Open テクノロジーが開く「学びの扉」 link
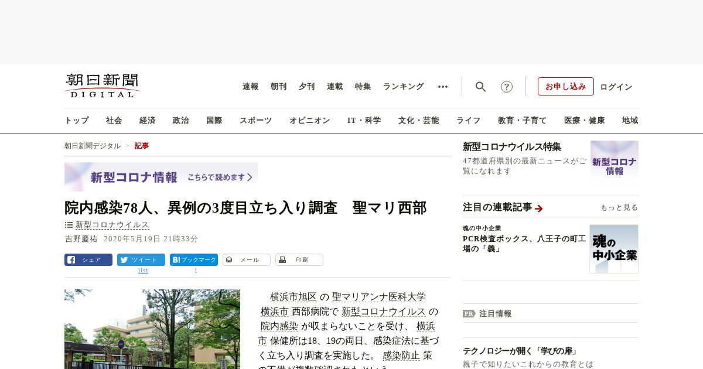Viewport: 703px width, 369px height. coord(520,351)
